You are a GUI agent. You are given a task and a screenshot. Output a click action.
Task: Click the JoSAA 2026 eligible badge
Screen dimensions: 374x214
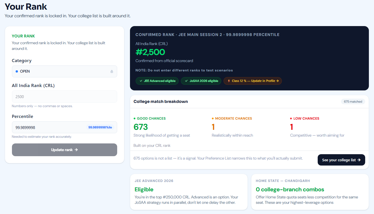coord(201,81)
